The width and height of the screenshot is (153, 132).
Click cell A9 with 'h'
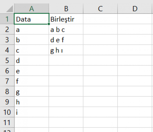(32, 102)
